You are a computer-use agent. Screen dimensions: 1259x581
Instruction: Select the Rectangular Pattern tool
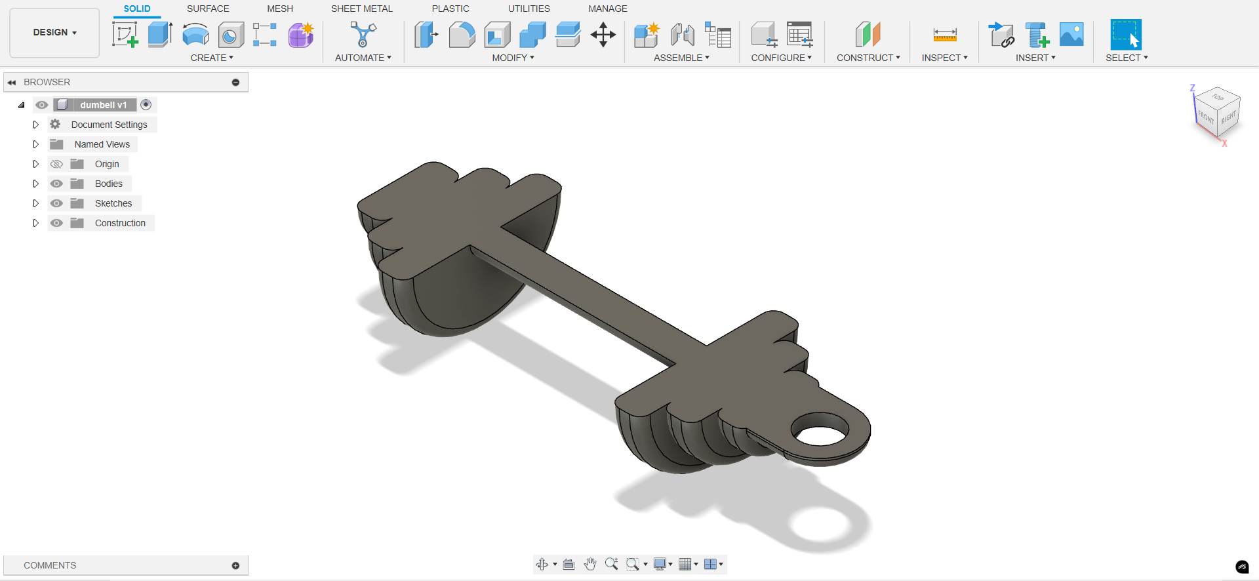coord(265,35)
